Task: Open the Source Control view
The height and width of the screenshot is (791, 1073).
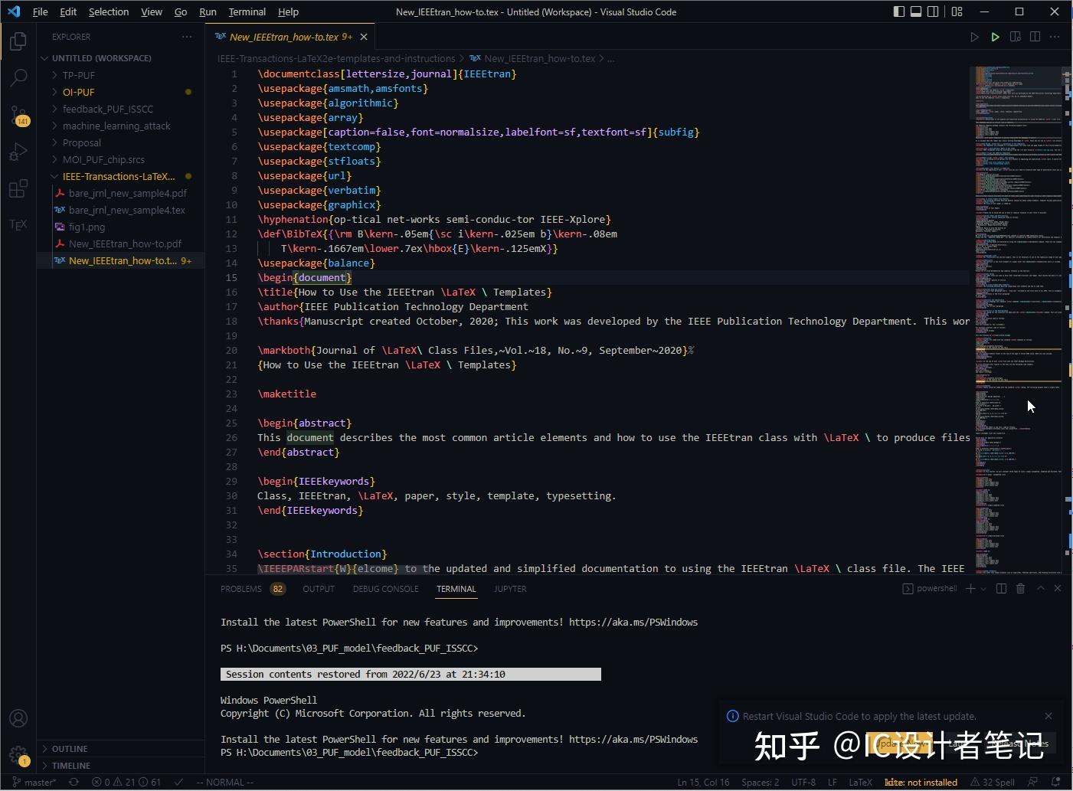Action: (x=18, y=115)
